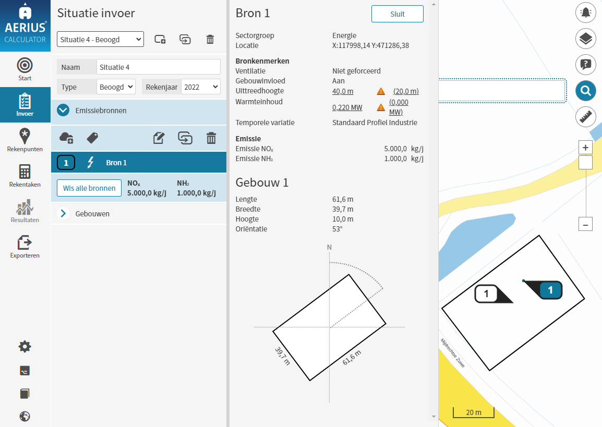
Task: Activate the map measuring ruler tool
Action: click(x=585, y=116)
